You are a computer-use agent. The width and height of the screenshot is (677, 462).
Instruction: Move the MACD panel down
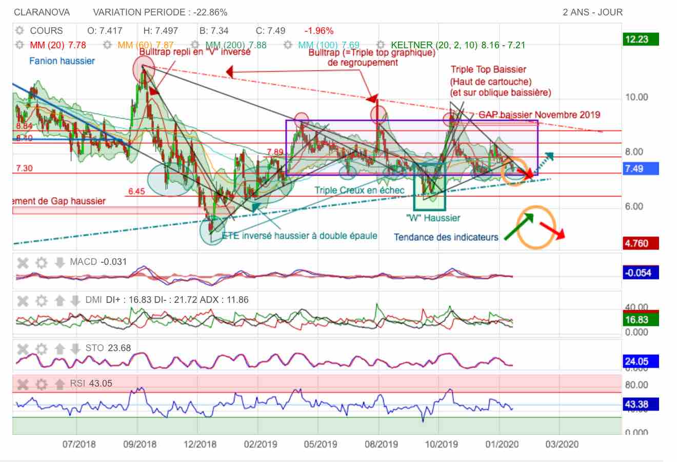59,263
